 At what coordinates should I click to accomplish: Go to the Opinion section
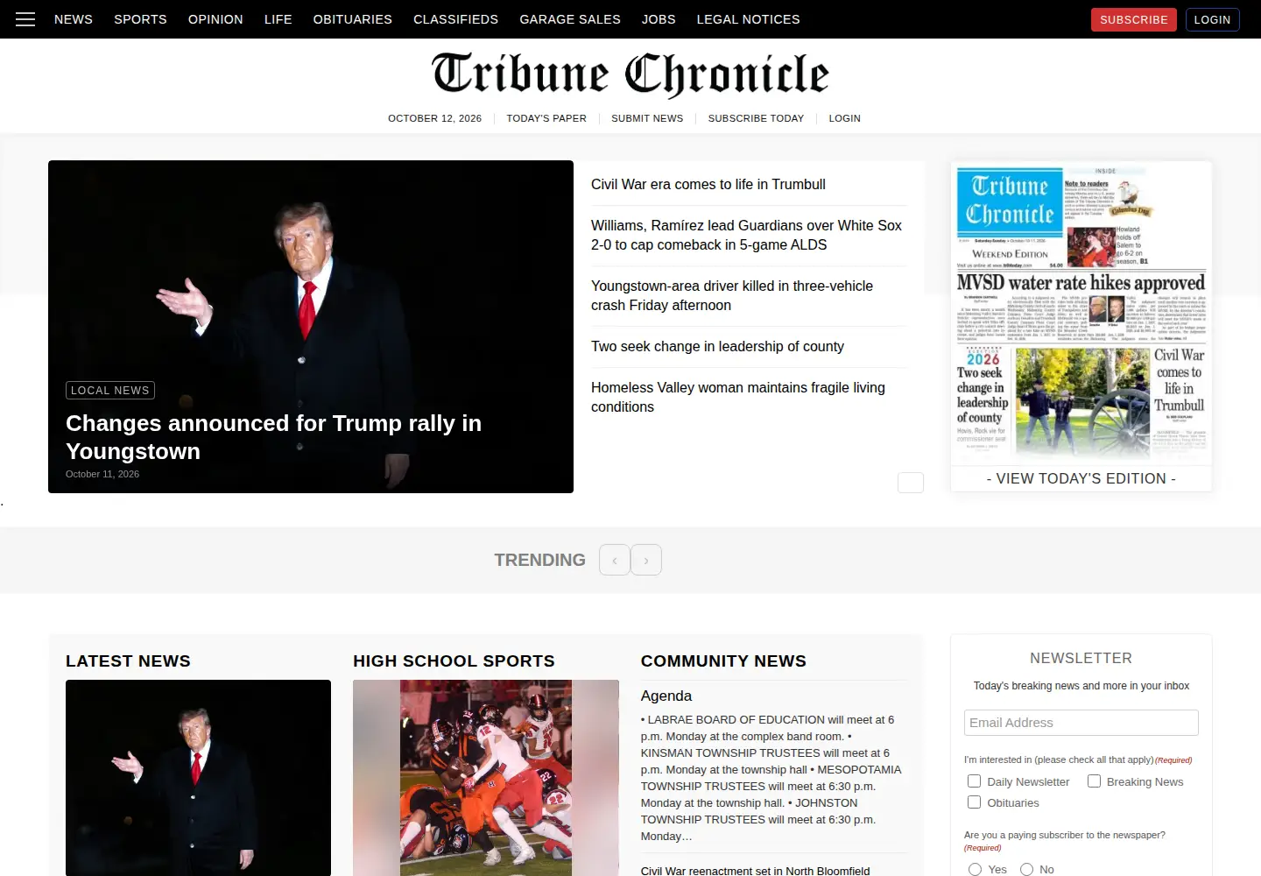[x=215, y=19]
